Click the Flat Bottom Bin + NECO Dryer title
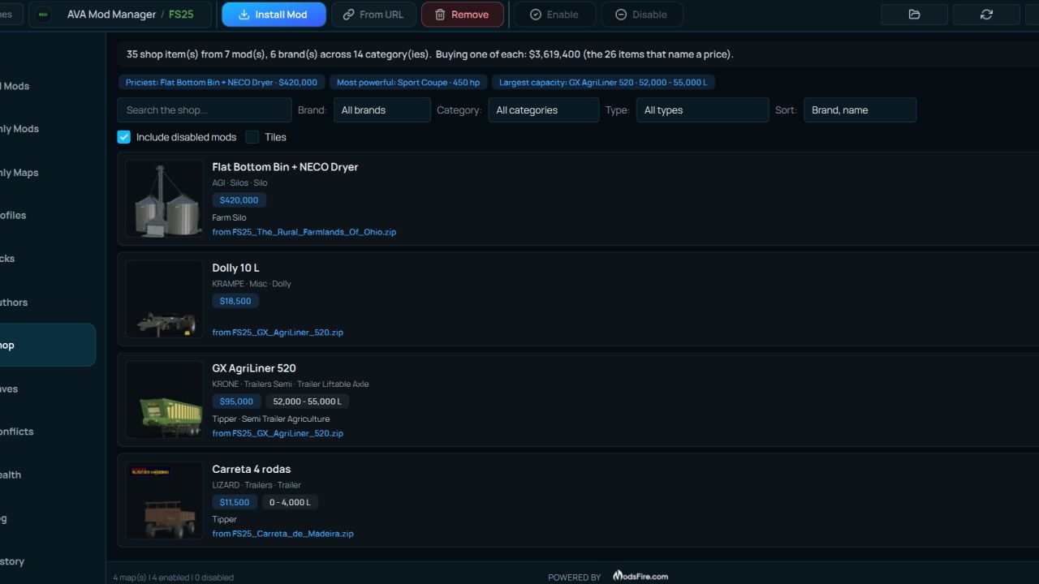This screenshot has height=584, width=1039. (285, 167)
